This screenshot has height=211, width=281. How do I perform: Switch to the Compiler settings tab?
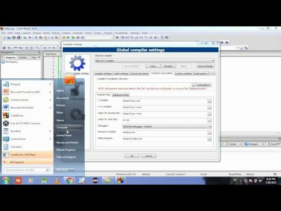coord(103,73)
